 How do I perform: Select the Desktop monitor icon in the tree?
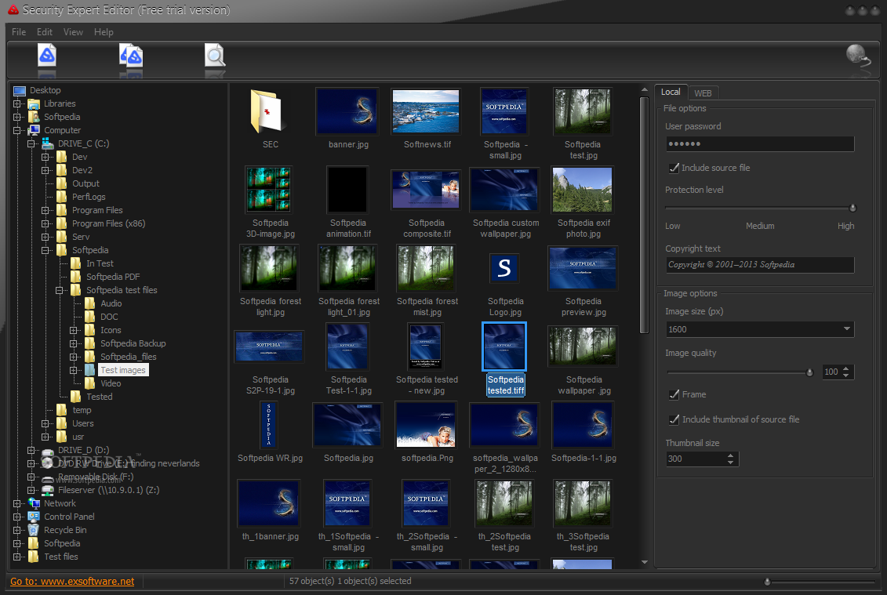(x=20, y=90)
